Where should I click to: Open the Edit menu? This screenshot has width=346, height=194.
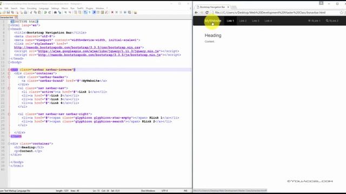[x=6, y=9]
